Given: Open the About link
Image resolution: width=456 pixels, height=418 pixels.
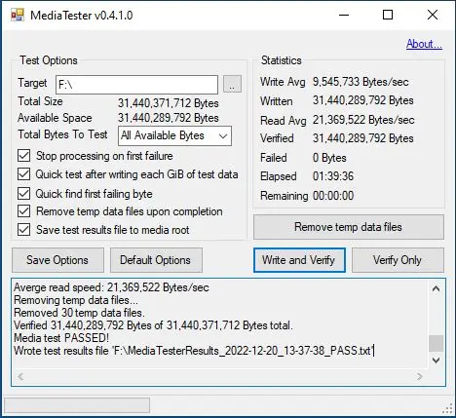Looking at the screenshot, I should [424, 44].
